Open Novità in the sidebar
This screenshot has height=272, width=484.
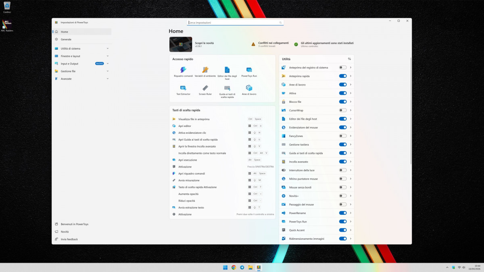click(82, 232)
